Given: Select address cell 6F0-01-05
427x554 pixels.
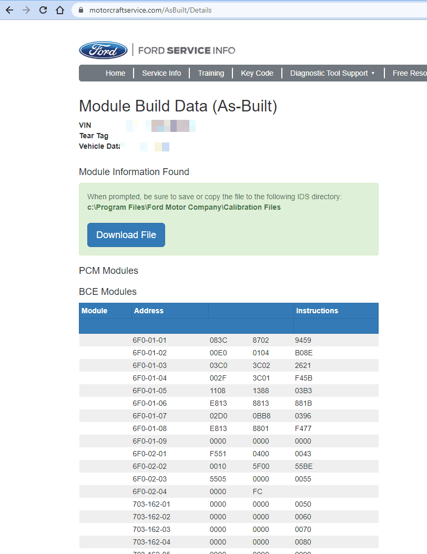Looking at the screenshot, I should [x=149, y=391].
